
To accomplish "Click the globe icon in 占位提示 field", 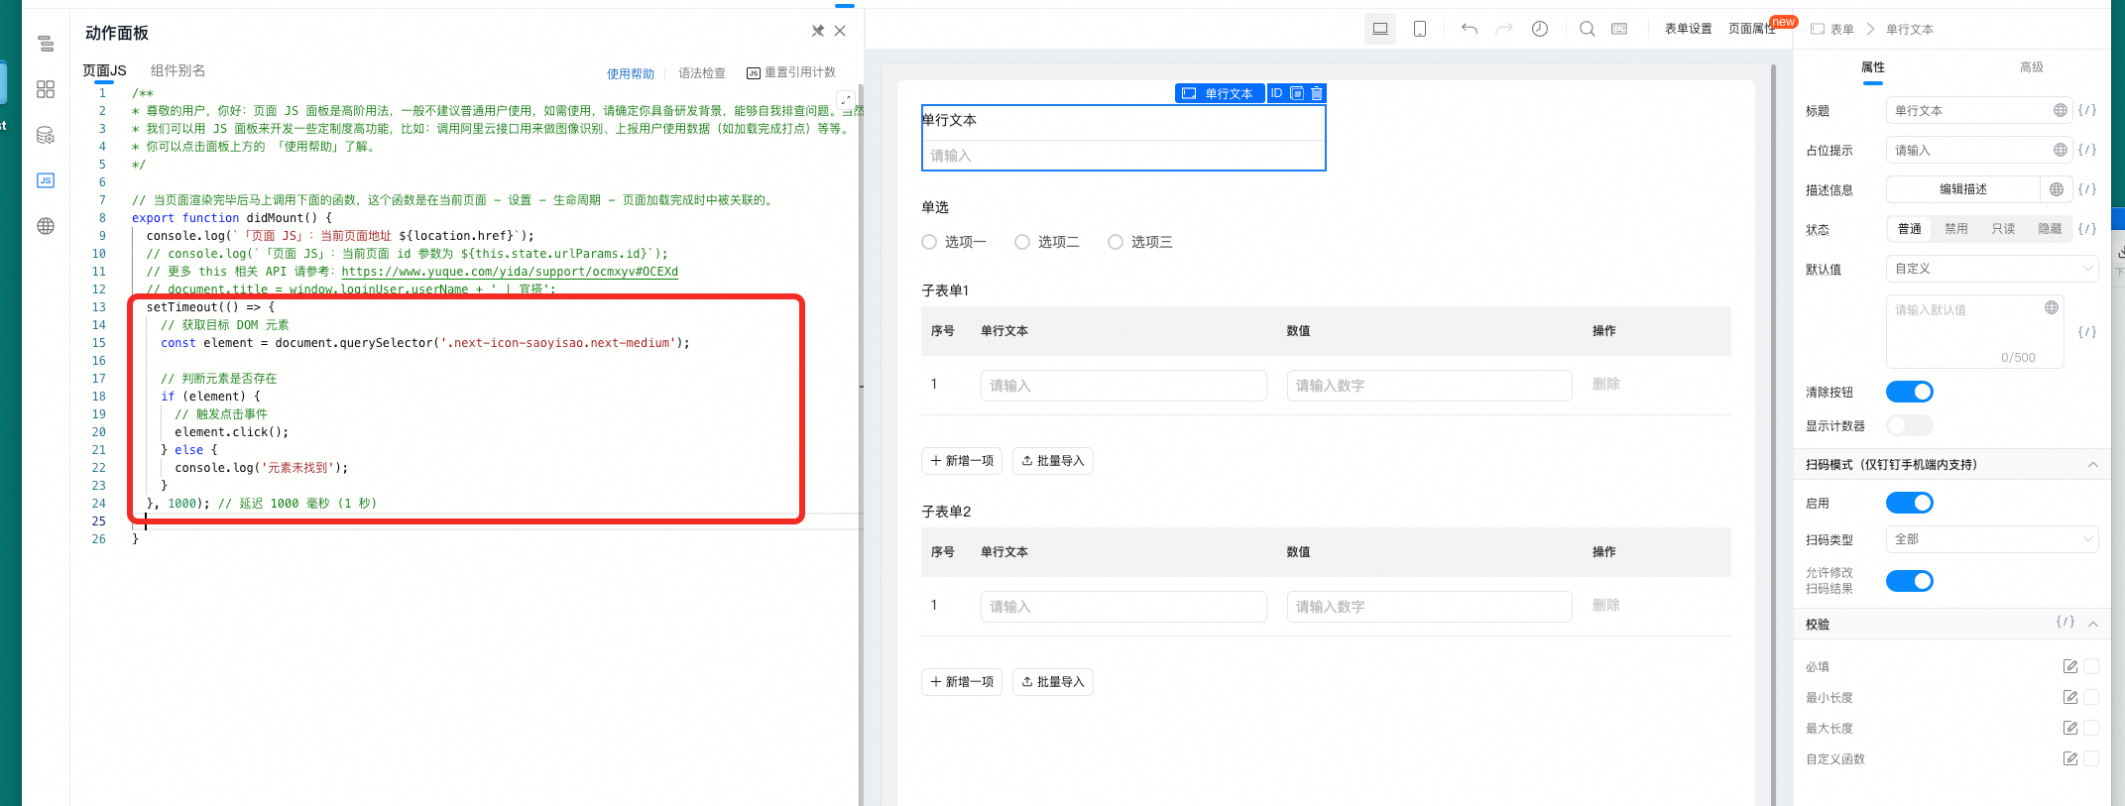I will pyautogui.click(x=2061, y=150).
